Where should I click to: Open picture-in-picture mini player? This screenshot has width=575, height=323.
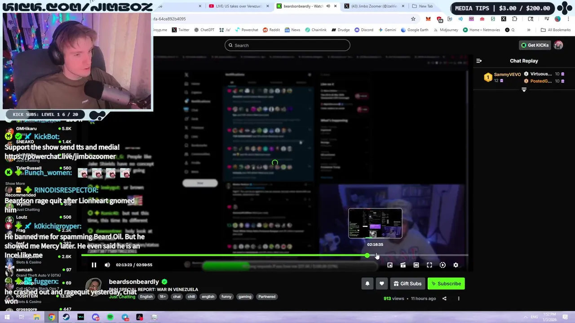click(390, 265)
